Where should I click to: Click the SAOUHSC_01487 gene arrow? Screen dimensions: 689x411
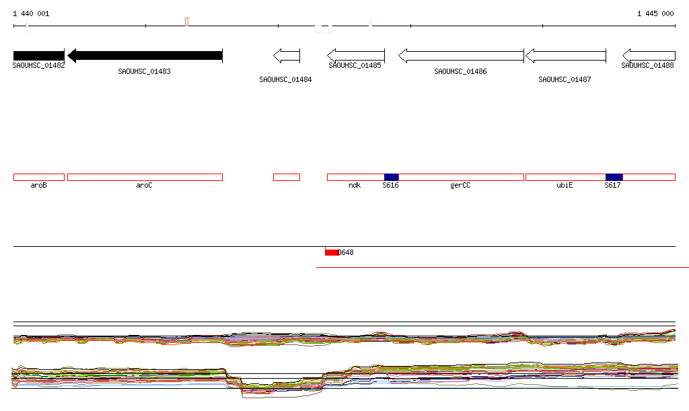566,56
